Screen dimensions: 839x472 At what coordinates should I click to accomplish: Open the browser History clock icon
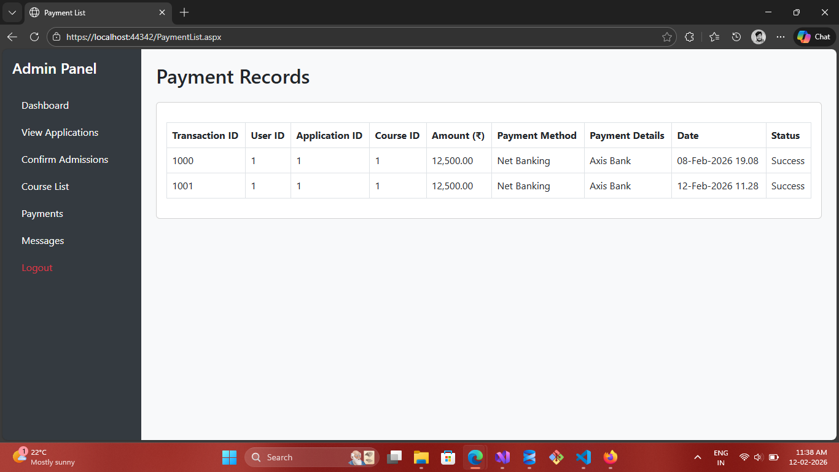(736, 37)
